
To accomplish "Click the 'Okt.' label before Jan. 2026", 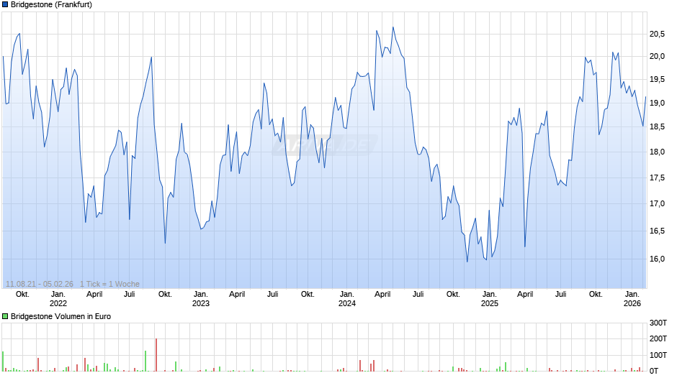I will [x=596, y=295].
